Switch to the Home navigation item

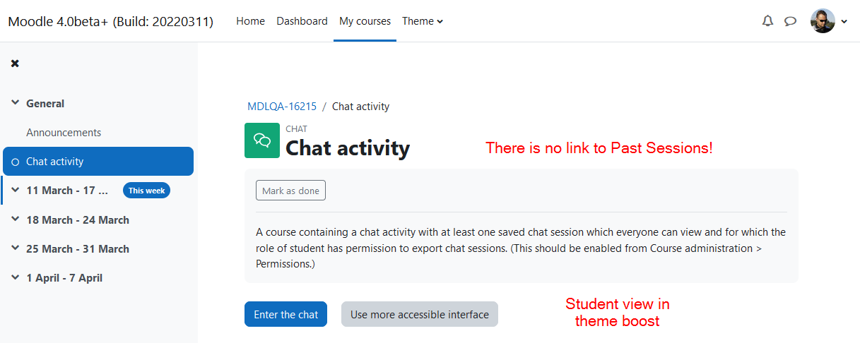pyautogui.click(x=250, y=21)
